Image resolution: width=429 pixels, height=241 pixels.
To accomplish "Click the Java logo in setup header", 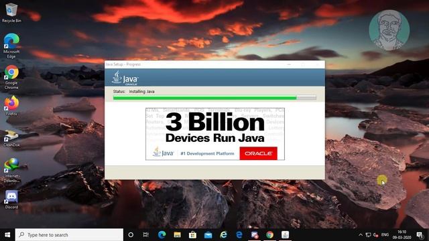I will 125,78.
